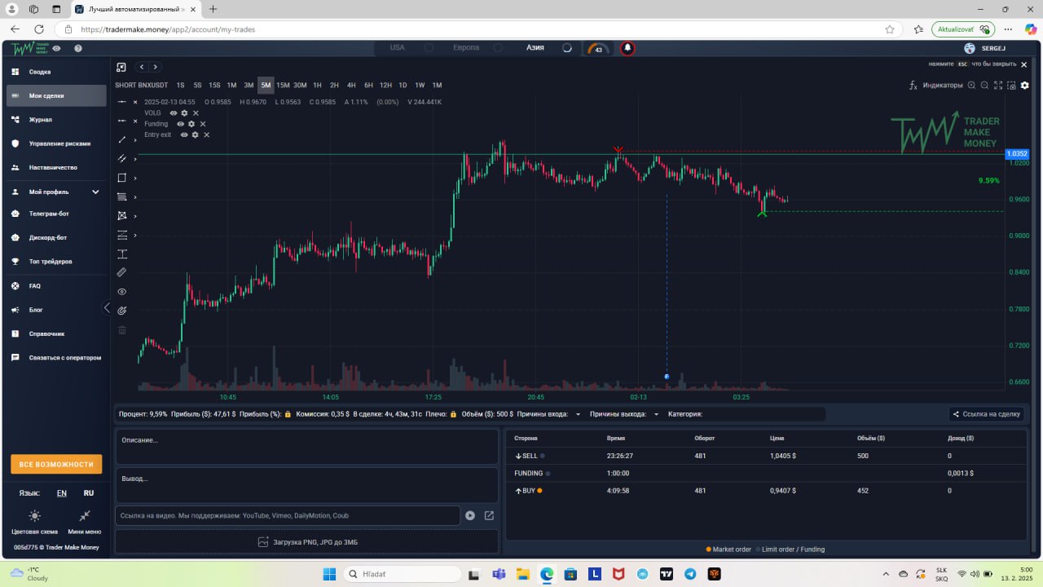The image size is (1043, 587).
Task: Switch the sidebar to Мини меню
Action: 85,521
